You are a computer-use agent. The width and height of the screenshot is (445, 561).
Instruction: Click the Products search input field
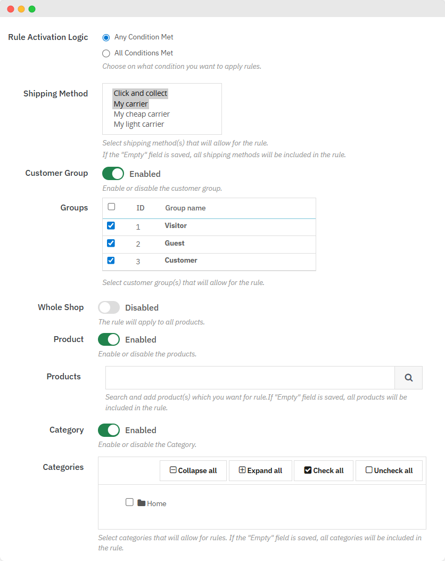point(250,378)
